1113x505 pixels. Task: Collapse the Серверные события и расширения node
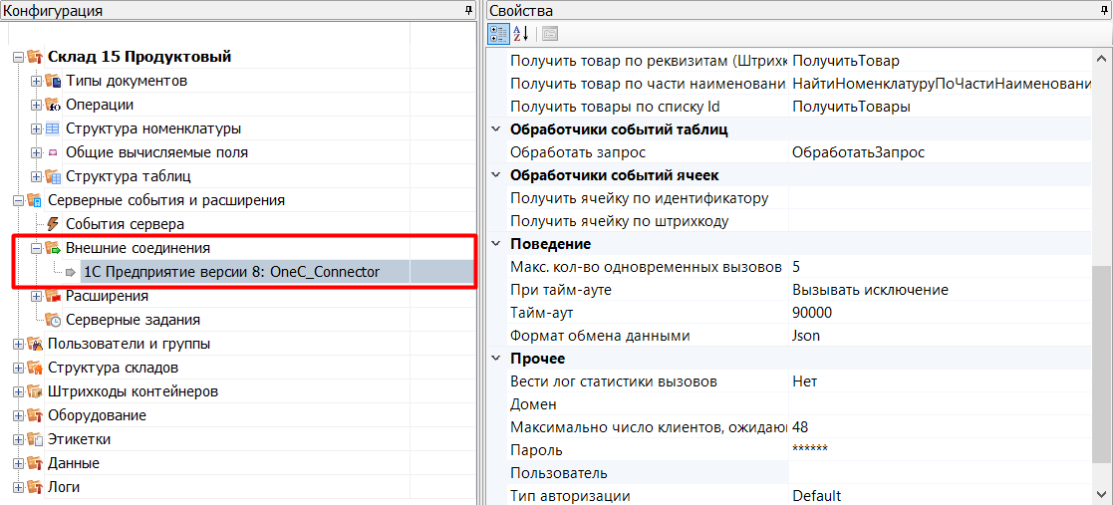click(18, 201)
